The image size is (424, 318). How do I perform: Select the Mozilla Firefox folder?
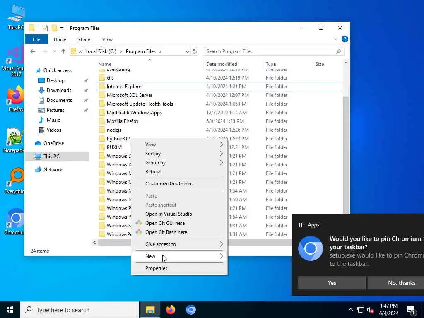[219, 121]
